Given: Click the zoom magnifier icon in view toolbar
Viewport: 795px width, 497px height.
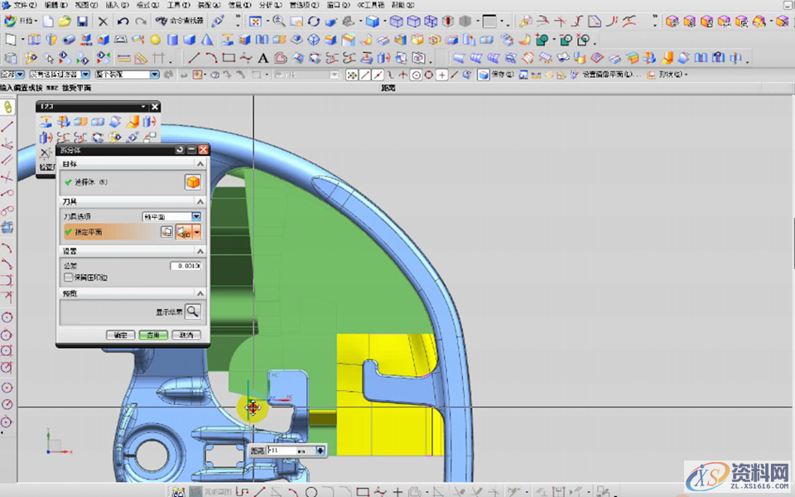Looking at the screenshot, I should 278,22.
